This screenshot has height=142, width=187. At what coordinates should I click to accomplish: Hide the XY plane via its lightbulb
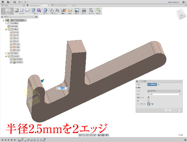pos(11,44)
